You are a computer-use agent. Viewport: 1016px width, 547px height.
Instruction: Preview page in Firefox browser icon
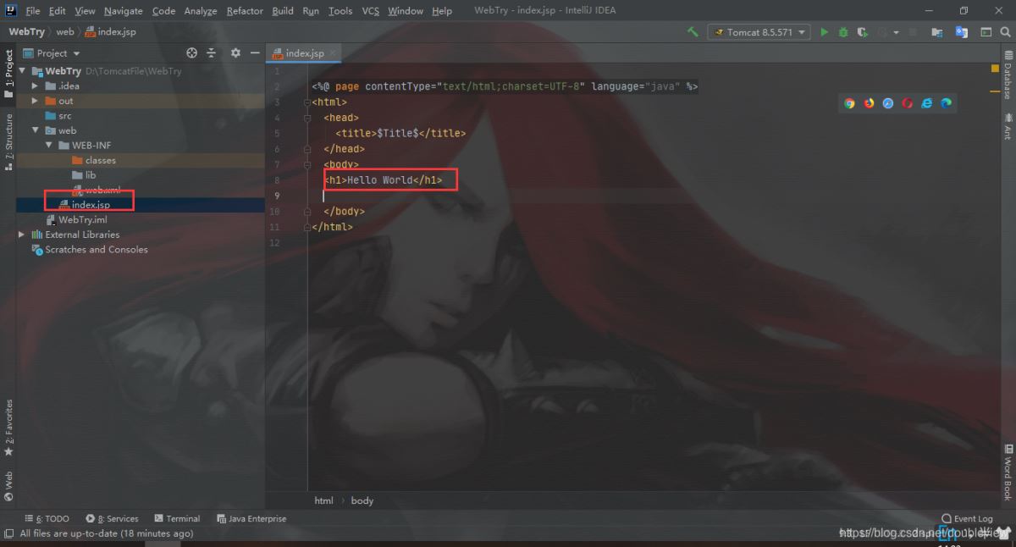pyautogui.click(x=869, y=103)
